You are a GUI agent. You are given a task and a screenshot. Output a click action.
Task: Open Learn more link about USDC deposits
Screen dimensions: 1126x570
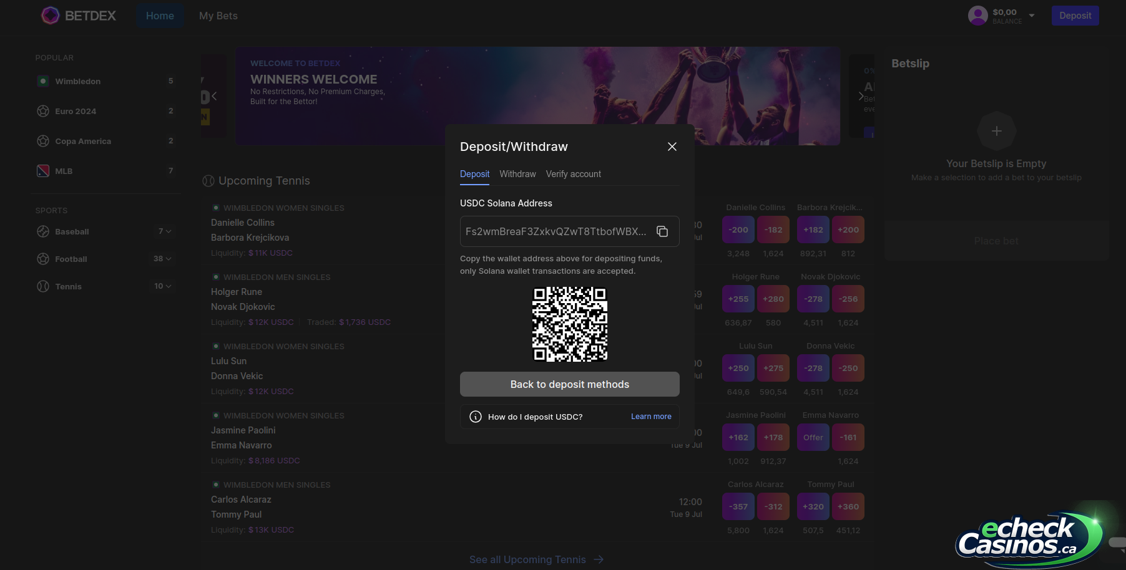point(651,417)
